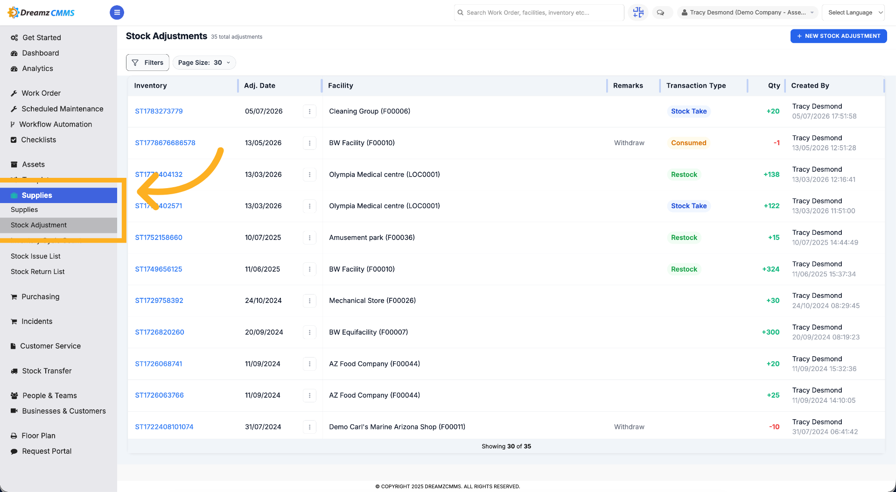
Task: Open row menu for ST1752158660
Action: pos(309,238)
